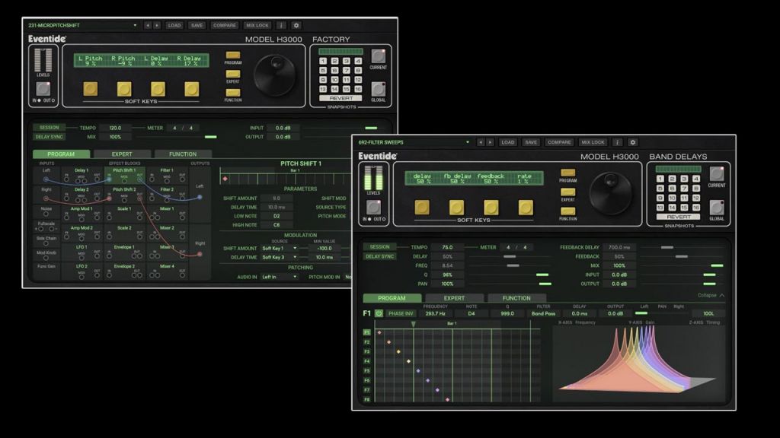Toggle IN/OUT bypass button in Factory window

click(43, 88)
